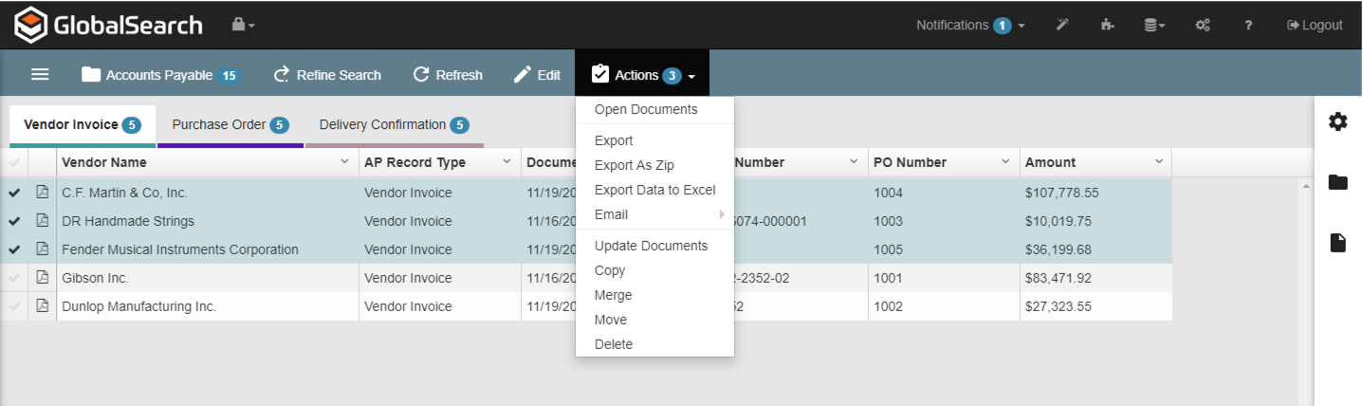
Task: Click the magic wand icon in top bar
Action: [1062, 26]
